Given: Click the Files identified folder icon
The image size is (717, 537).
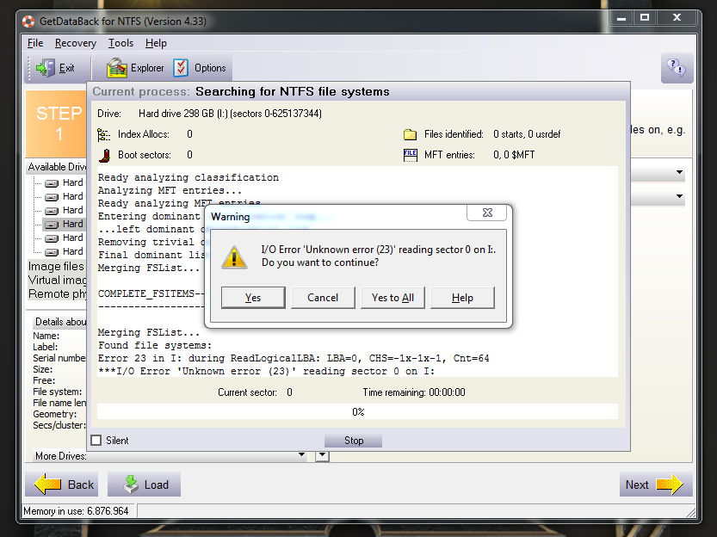Looking at the screenshot, I should pos(411,134).
